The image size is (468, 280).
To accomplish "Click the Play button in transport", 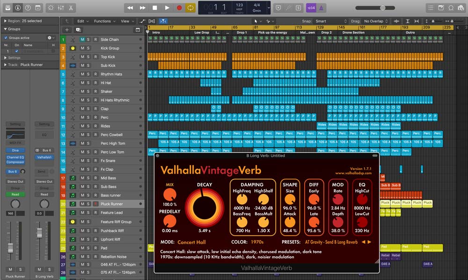I will 167,8.
